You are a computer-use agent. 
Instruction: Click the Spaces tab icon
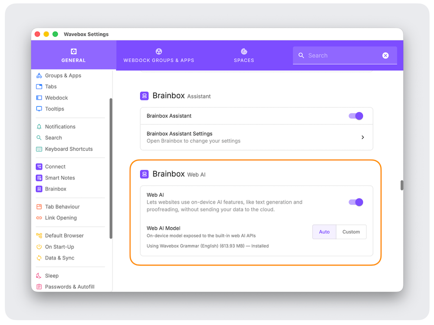(x=244, y=52)
